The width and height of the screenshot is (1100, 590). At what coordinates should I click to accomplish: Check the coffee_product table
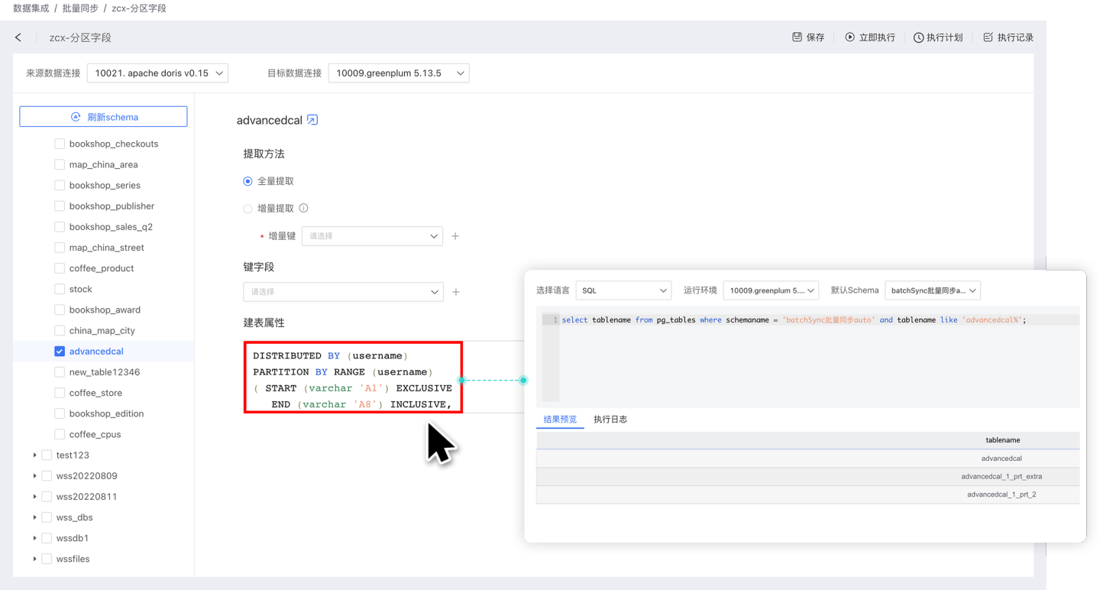coord(60,268)
